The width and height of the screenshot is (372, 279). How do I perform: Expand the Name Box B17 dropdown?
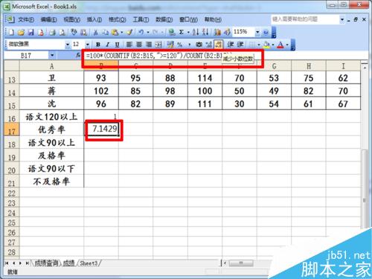coord(52,55)
